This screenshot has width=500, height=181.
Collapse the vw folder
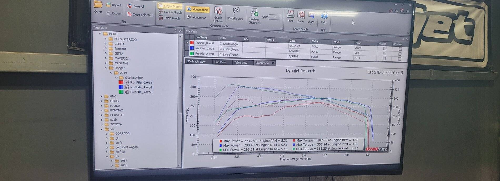click(102, 129)
